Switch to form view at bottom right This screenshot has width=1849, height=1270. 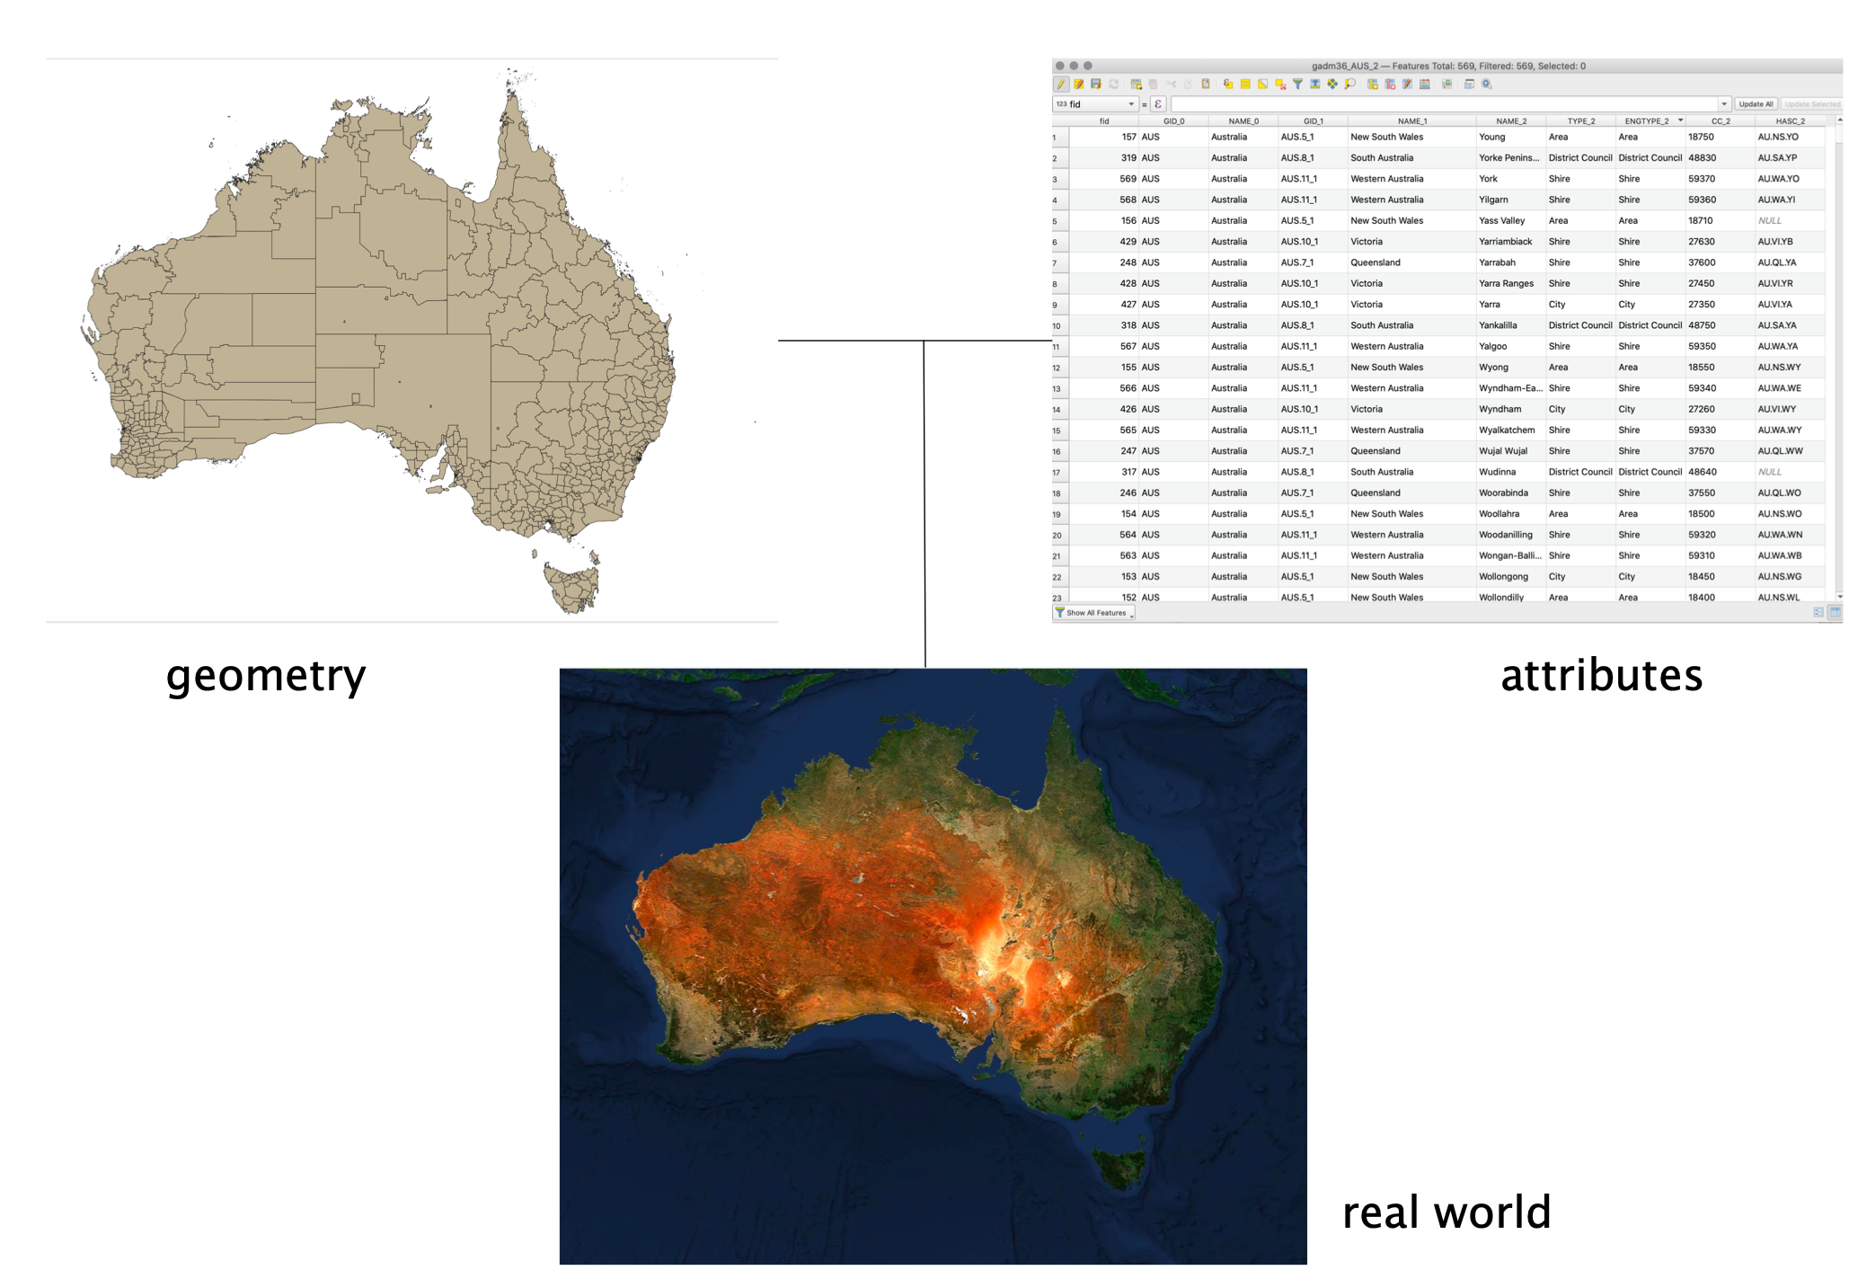pyautogui.click(x=1818, y=612)
